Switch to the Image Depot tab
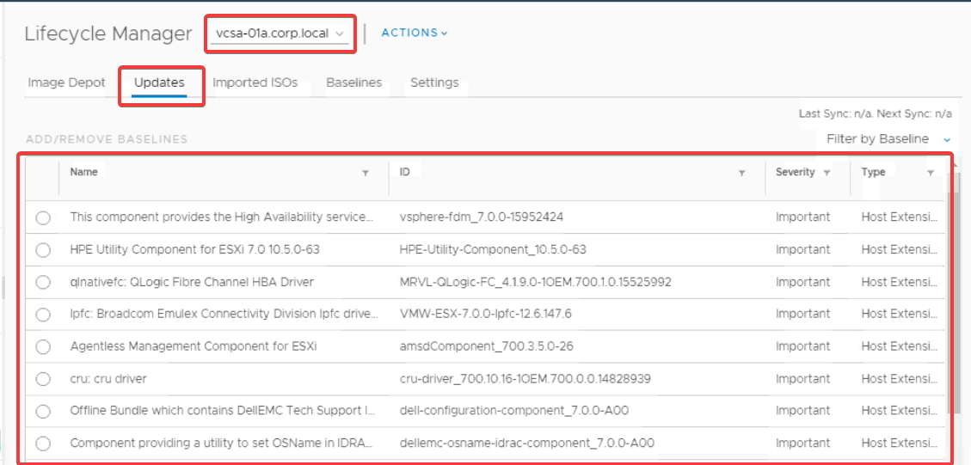The height and width of the screenshot is (465, 971). tap(67, 83)
